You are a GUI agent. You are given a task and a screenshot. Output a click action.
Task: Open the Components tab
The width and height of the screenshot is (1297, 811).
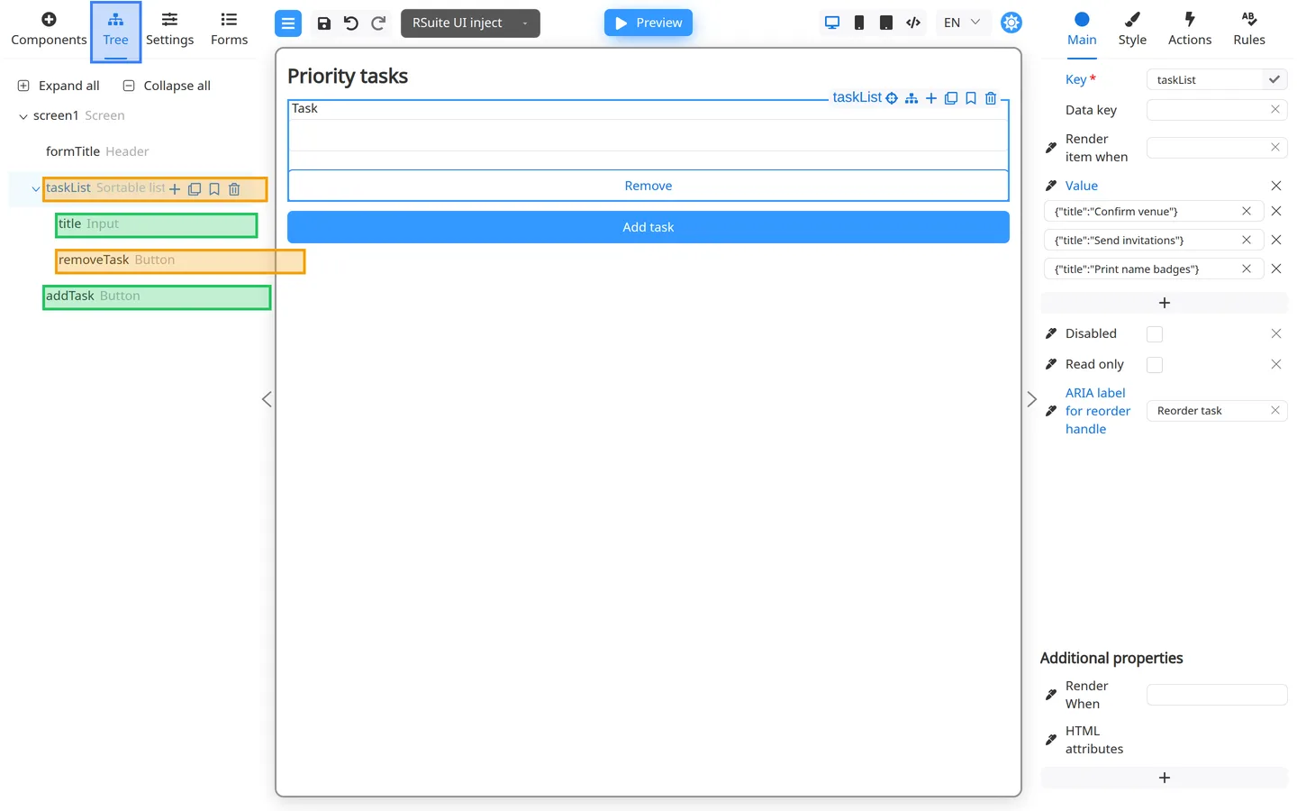tap(49, 30)
